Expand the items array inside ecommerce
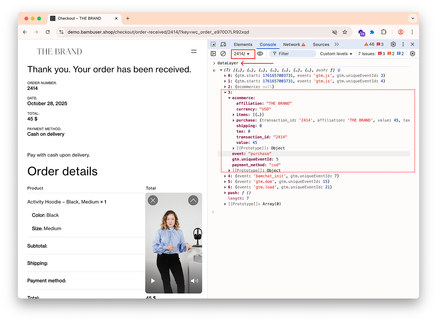437x322 pixels. [234, 114]
